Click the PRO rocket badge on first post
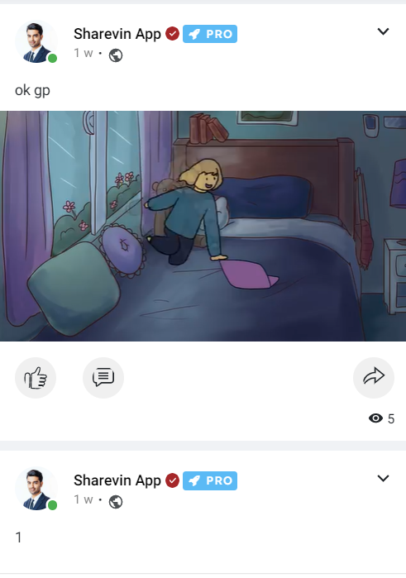 (x=210, y=34)
